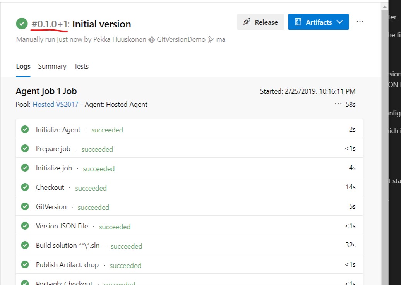Screen dimensions: 401x285
Task: Open the Artifacts dropdown
Action: coord(319,22)
